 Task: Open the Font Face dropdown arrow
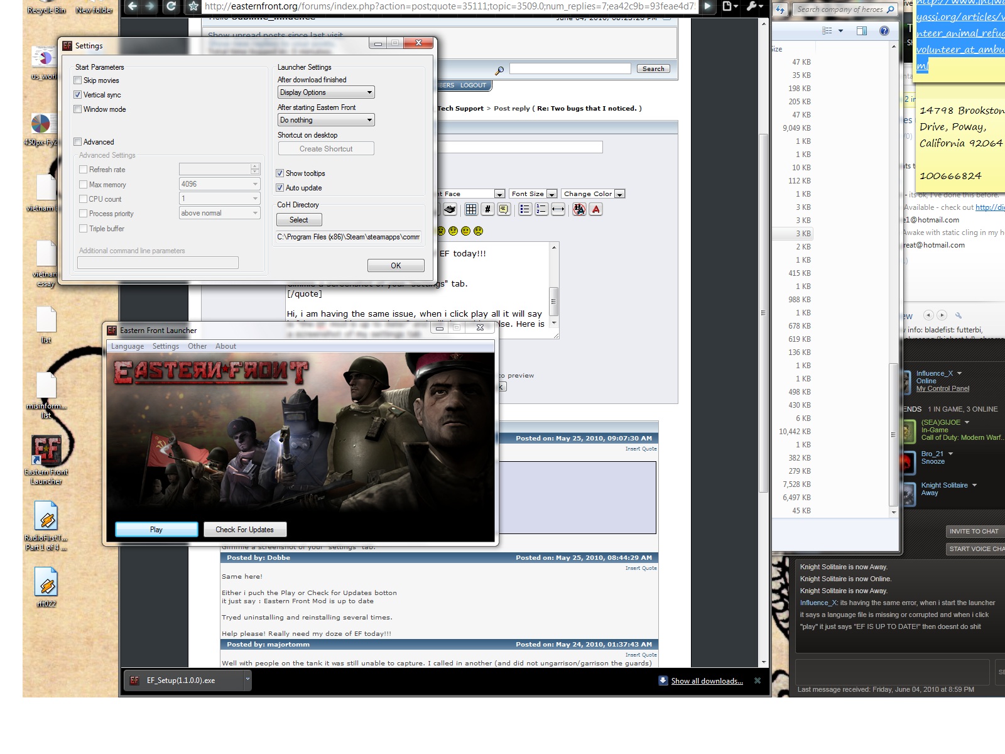click(499, 194)
